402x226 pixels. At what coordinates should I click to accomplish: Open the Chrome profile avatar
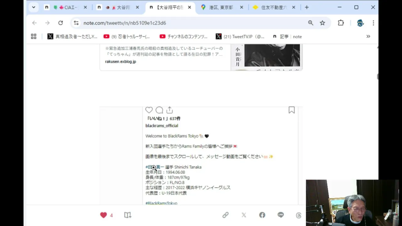pyautogui.click(x=360, y=23)
